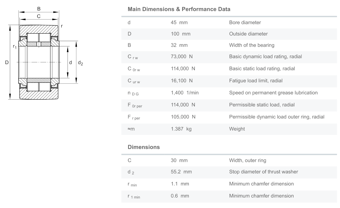The width and height of the screenshot is (340, 208).
Task: Click "Speed on permanent grease lubrication" text
Action: pyautogui.click(x=273, y=93)
